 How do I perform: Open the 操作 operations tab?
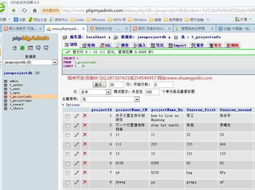197,45
